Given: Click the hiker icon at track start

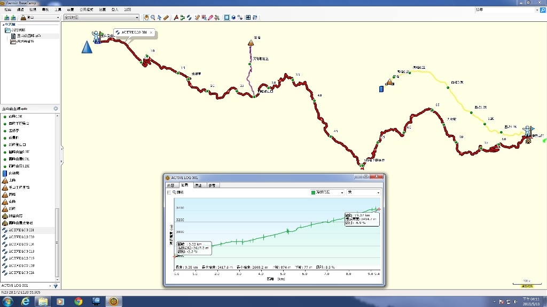Looking at the screenshot, I should [x=96, y=37].
